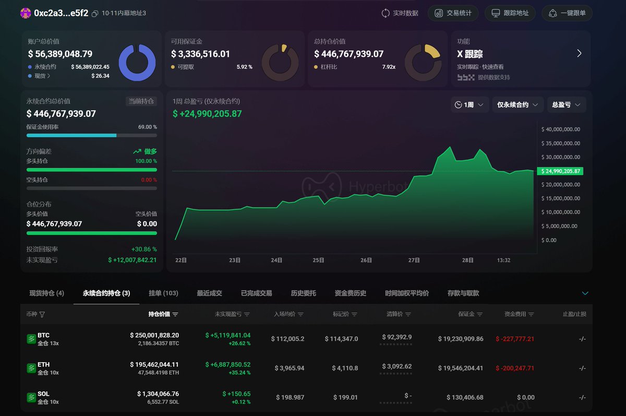Click the 可用保证金 donut chart

pos(280,63)
